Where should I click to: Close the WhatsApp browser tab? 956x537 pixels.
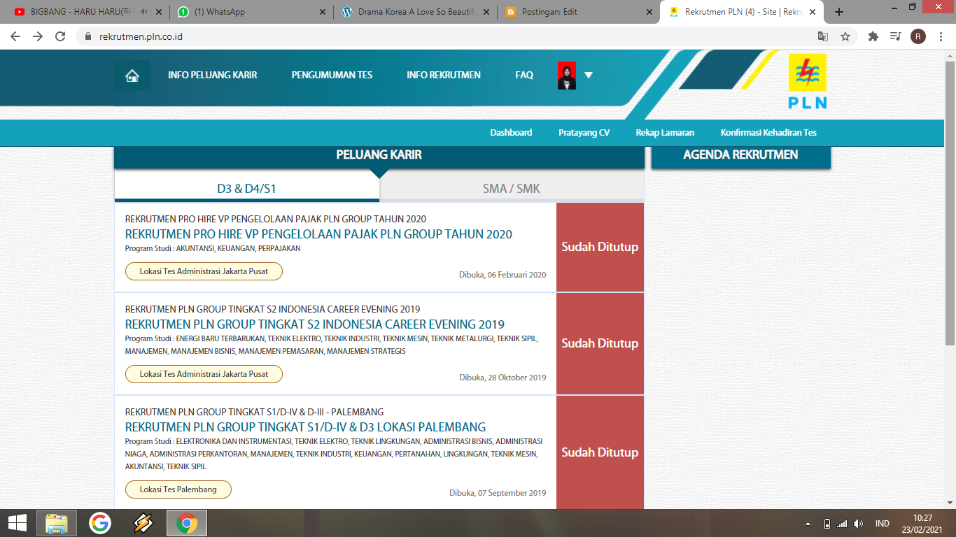pyautogui.click(x=322, y=12)
